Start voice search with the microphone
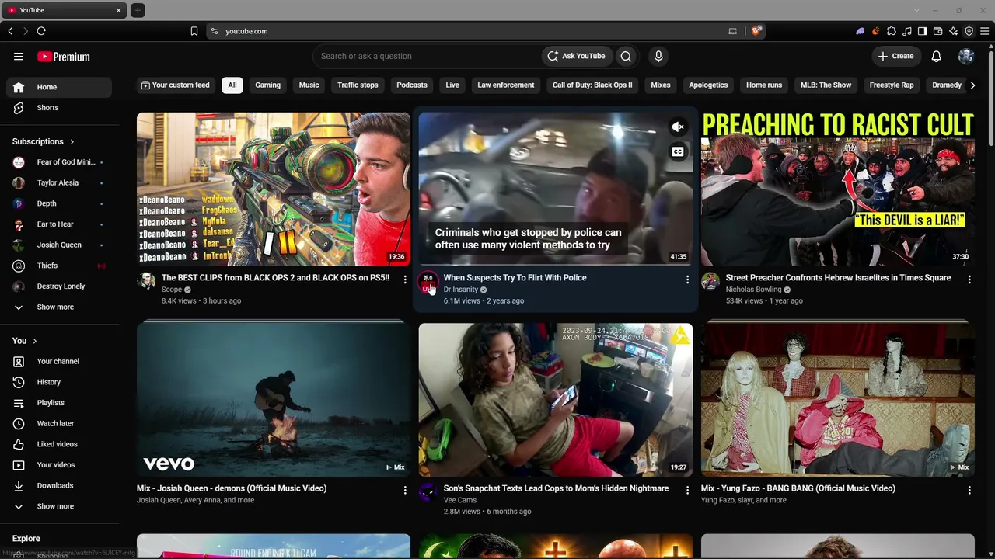 tap(658, 56)
